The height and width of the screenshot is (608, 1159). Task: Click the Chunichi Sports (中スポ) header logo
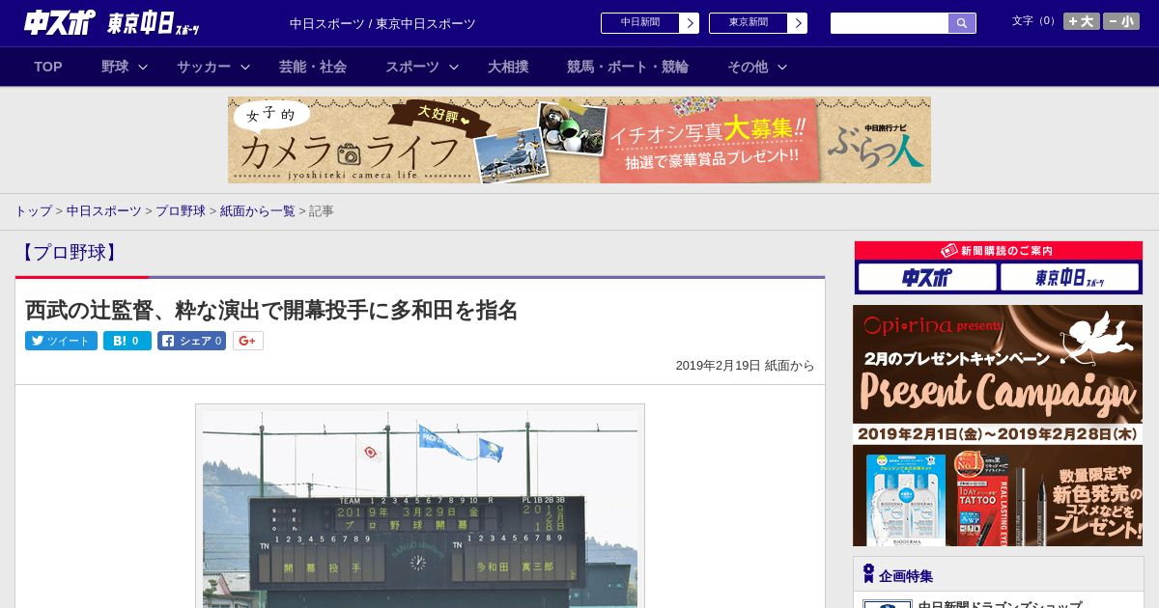[59, 22]
